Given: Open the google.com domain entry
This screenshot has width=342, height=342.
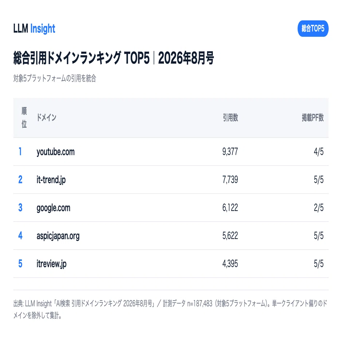Looking at the screenshot, I should tap(53, 208).
